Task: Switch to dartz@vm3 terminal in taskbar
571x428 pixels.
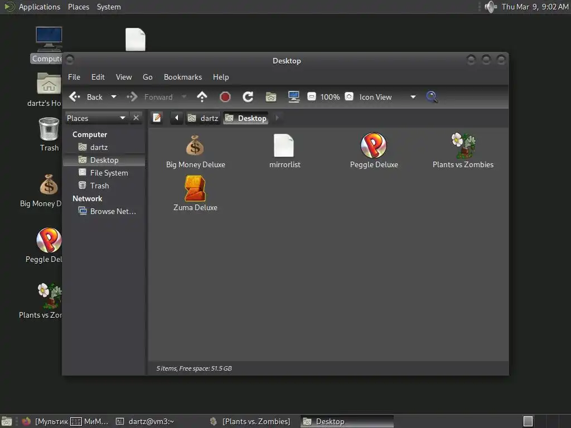Action: point(145,421)
